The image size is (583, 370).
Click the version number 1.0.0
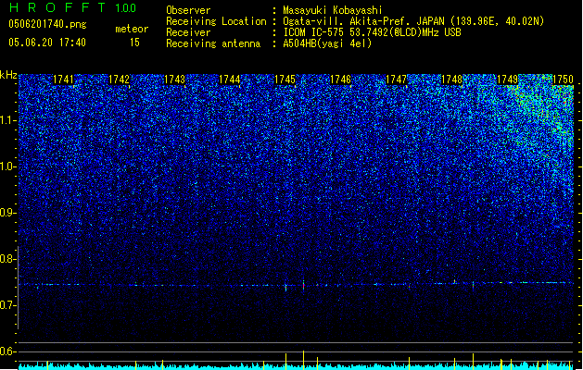coord(126,8)
